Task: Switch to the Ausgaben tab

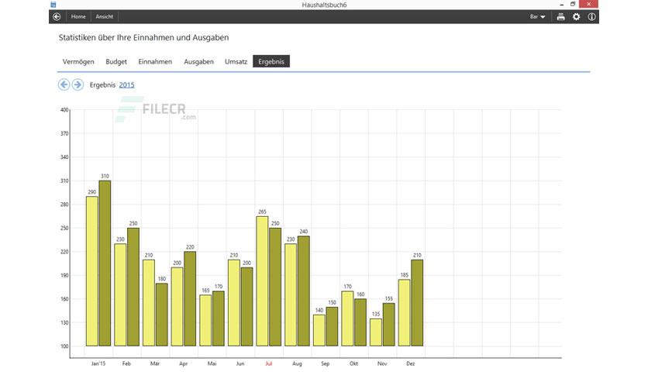Action: coord(198,61)
